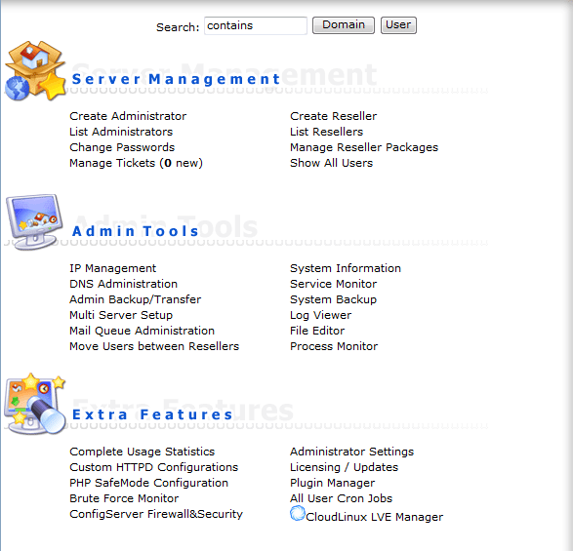The height and width of the screenshot is (551, 573).
Task: Click the User search button
Action: click(x=398, y=25)
